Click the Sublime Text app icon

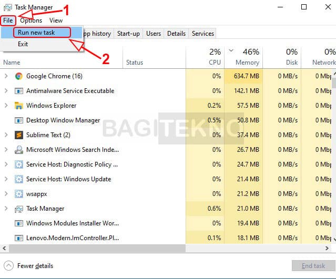pos(19,135)
